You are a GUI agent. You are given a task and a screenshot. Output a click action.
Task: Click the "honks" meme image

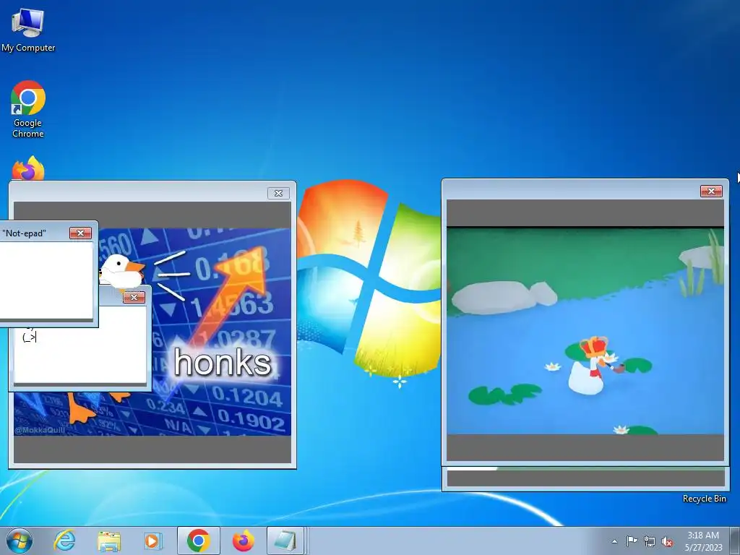click(x=152, y=332)
